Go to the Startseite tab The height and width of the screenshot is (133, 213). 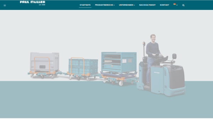tap(85, 5)
